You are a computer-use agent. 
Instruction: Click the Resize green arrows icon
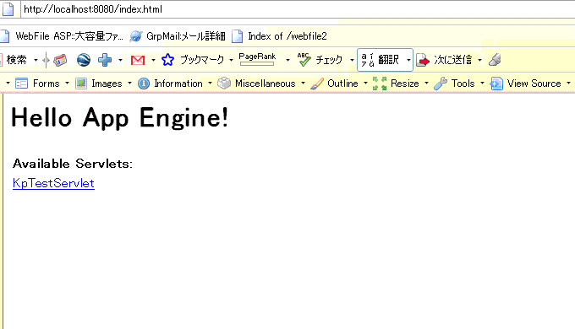point(380,84)
